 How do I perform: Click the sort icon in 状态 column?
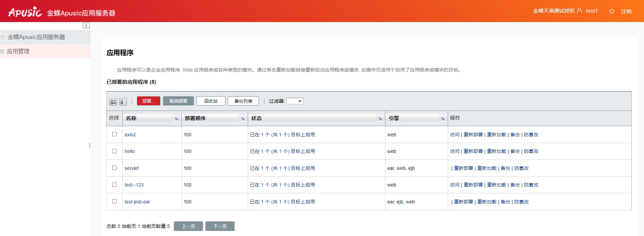[380, 119]
